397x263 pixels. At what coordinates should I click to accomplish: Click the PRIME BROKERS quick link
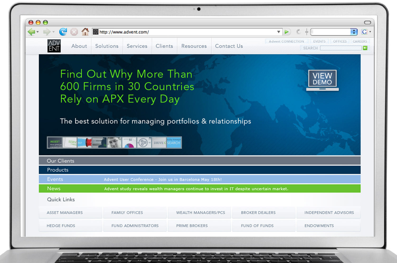[x=199, y=226]
